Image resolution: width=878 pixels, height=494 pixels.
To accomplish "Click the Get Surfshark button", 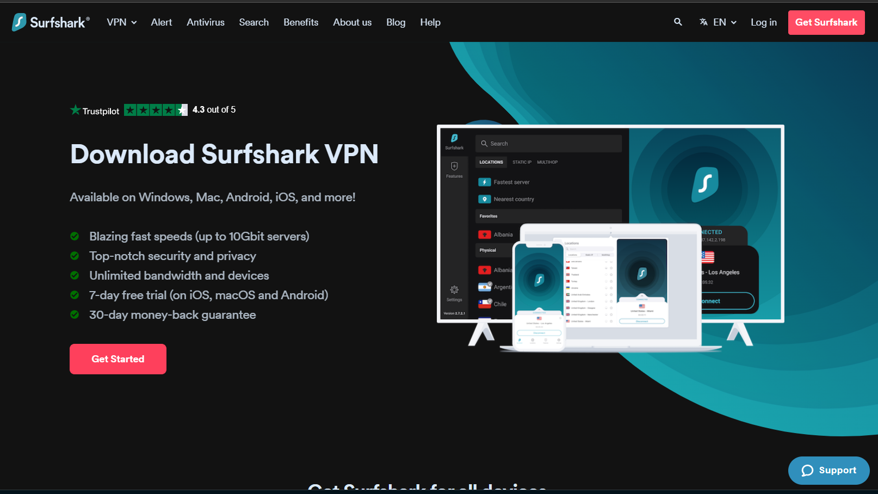I will pyautogui.click(x=826, y=22).
